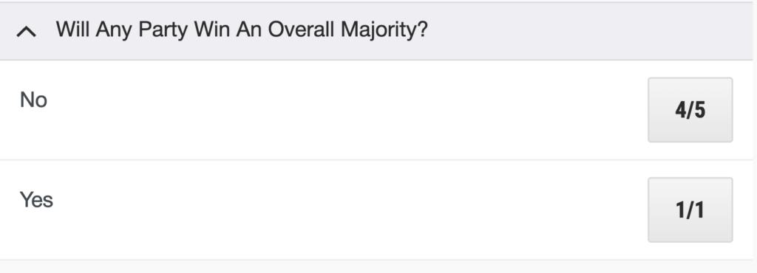
Task: Pick the evens price for Yes
Action: point(690,210)
